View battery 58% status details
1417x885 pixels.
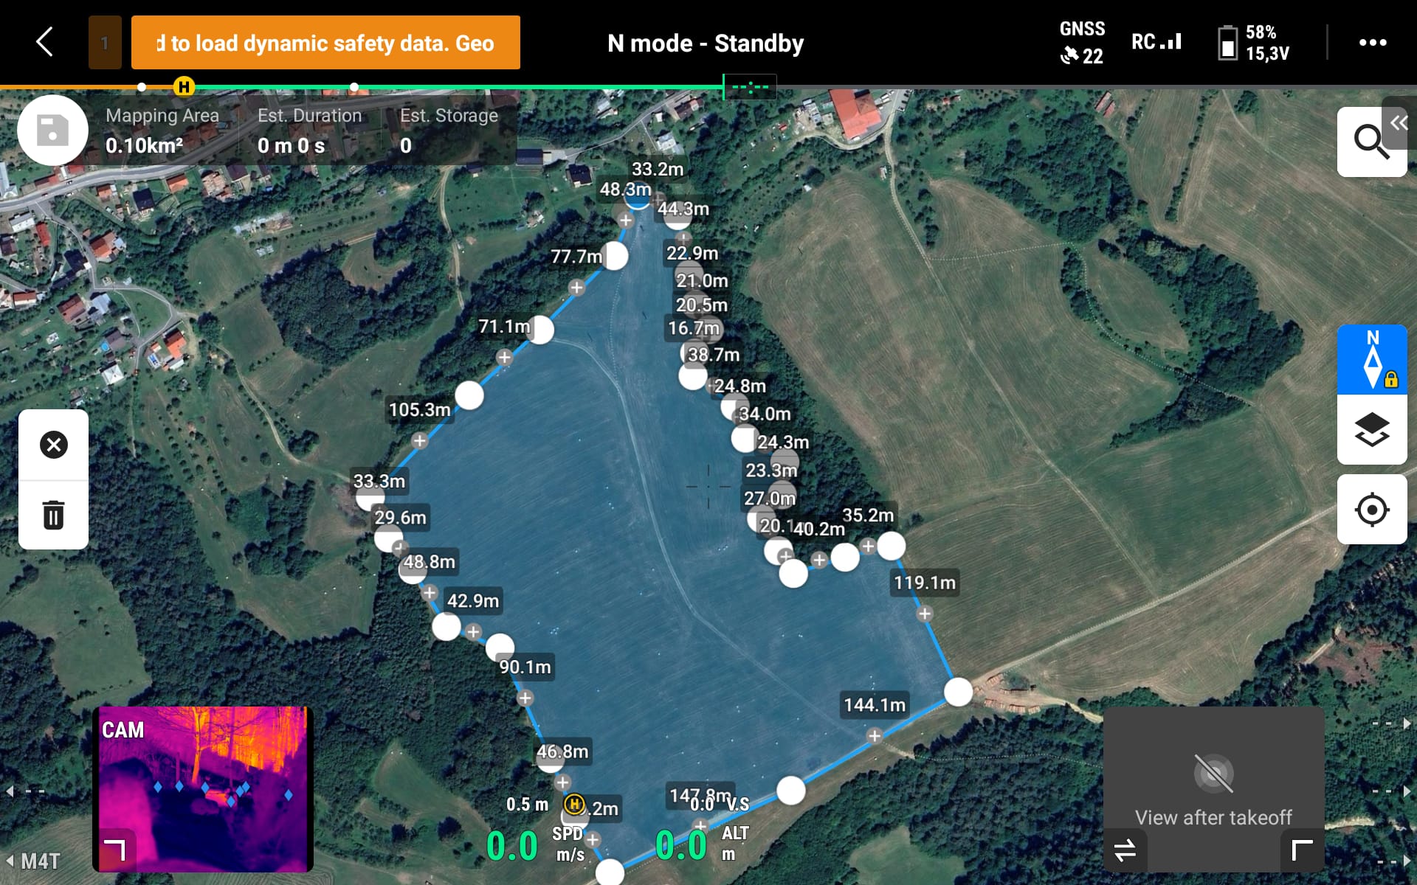(x=1253, y=43)
